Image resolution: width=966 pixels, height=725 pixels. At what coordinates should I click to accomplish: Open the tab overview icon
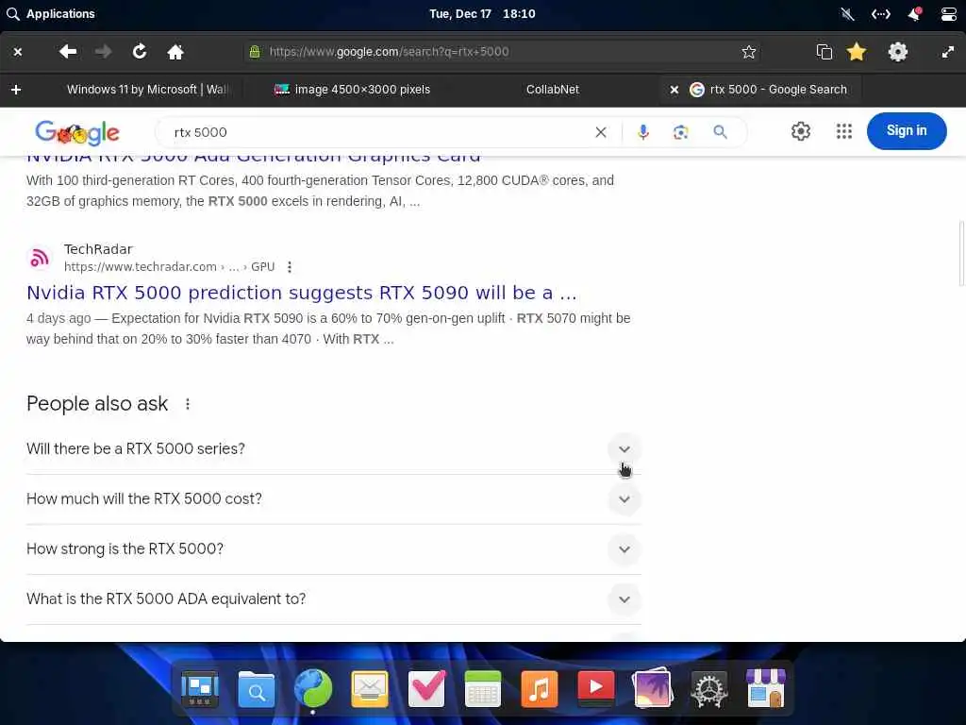click(824, 52)
